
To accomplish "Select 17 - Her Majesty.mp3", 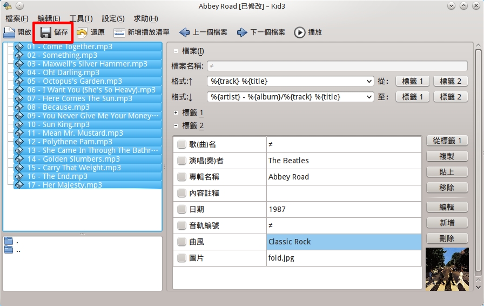I will coord(88,185).
